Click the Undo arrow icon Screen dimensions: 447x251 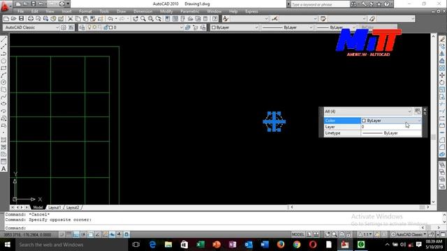click(x=110, y=19)
